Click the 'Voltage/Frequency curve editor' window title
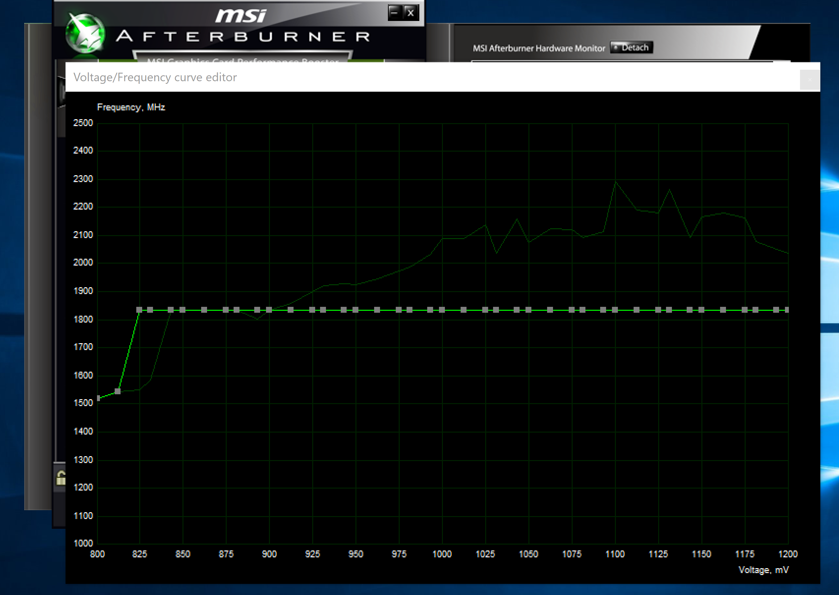Viewport: 839px width, 595px height. (155, 77)
